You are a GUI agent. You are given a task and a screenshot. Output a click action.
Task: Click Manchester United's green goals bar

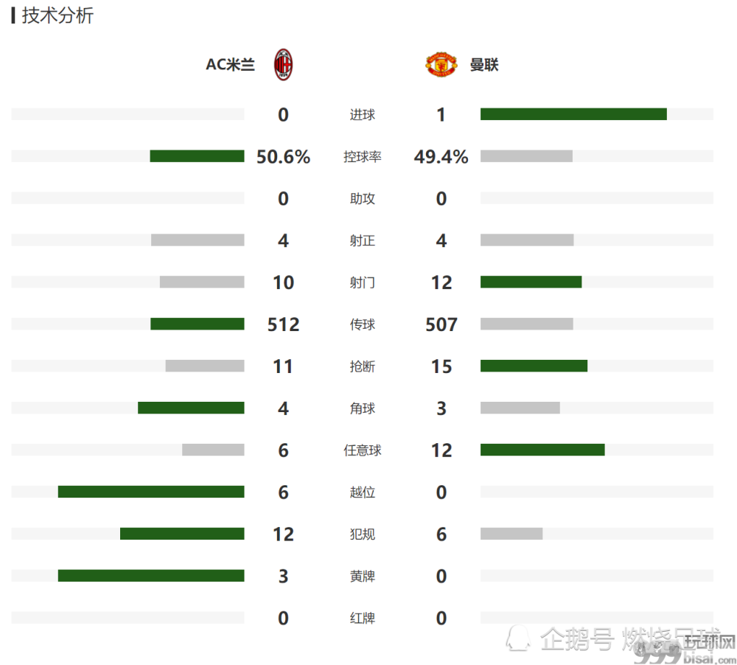[x=573, y=114]
